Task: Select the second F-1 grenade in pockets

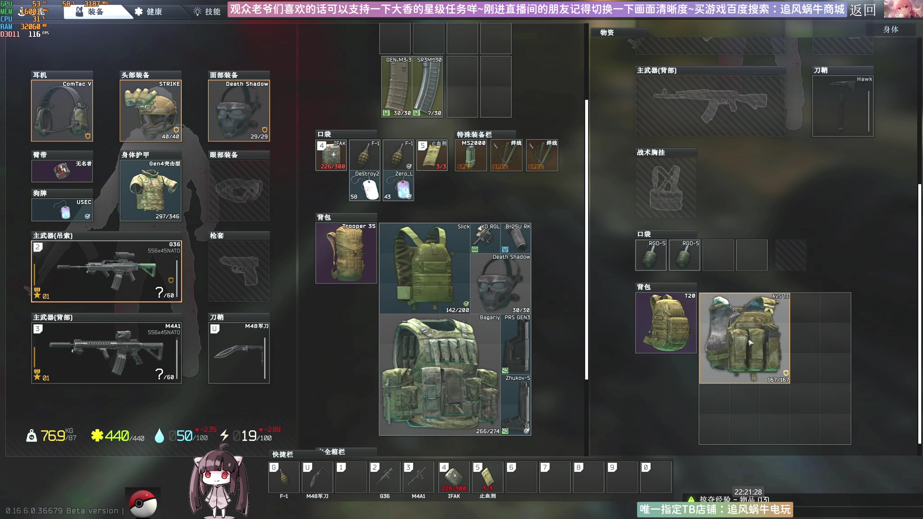Action: coord(398,155)
